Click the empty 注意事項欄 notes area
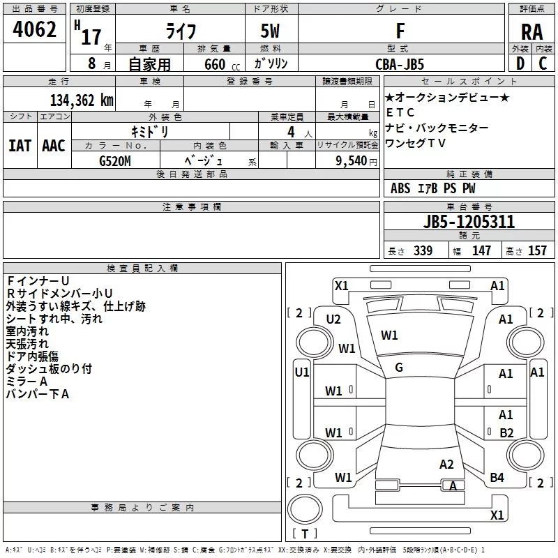The width and height of the screenshot is (558, 558). (x=191, y=235)
